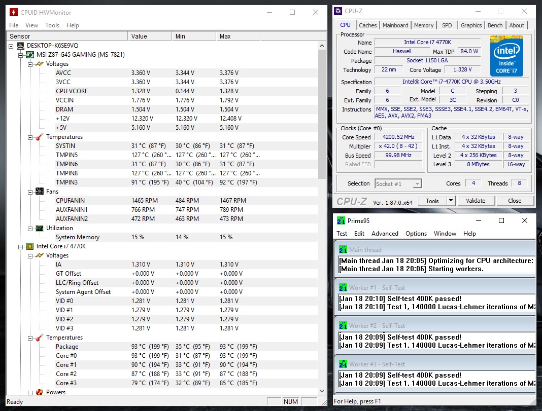
Task: Click the Intel Core i7 4770K CPU icon
Action: pyautogui.click(x=30, y=246)
